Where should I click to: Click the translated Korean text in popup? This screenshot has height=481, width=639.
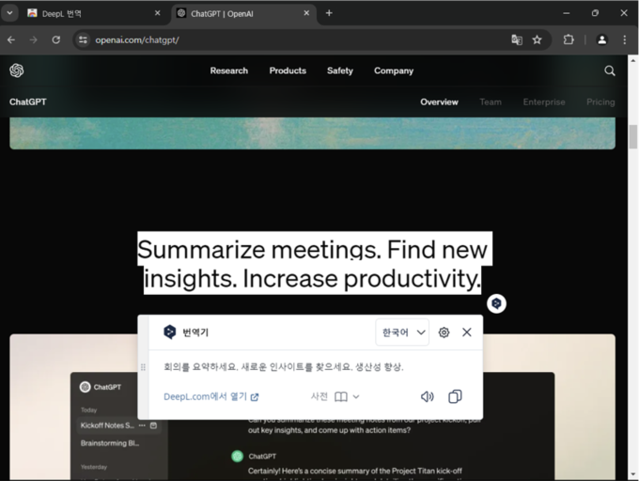[x=284, y=367]
